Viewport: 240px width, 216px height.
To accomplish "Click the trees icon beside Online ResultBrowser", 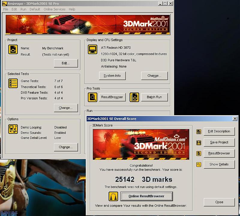I will [113, 196].
